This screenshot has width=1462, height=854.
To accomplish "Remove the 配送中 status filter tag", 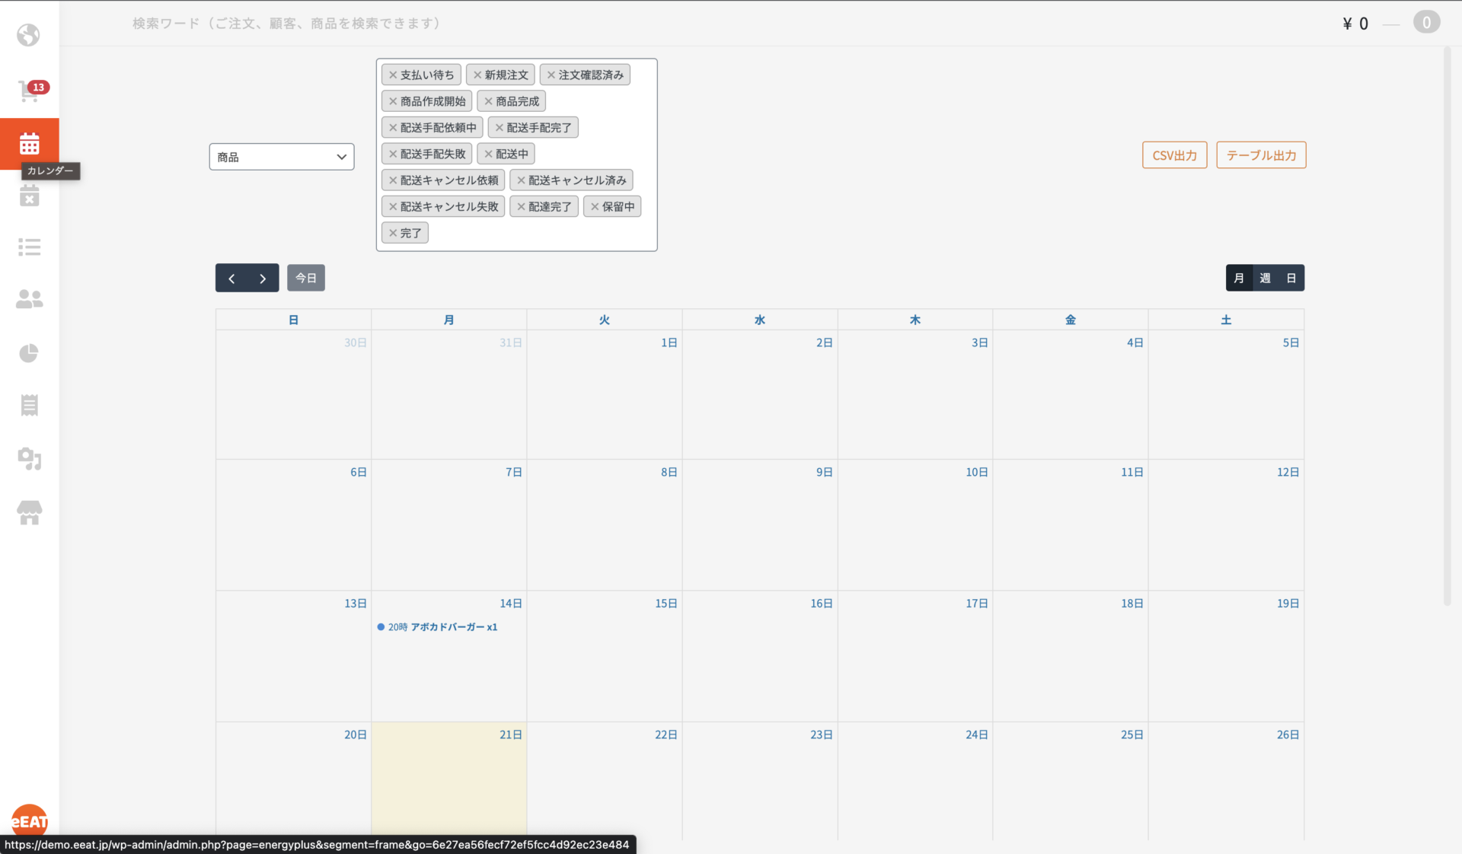I will pyautogui.click(x=489, y=155).
